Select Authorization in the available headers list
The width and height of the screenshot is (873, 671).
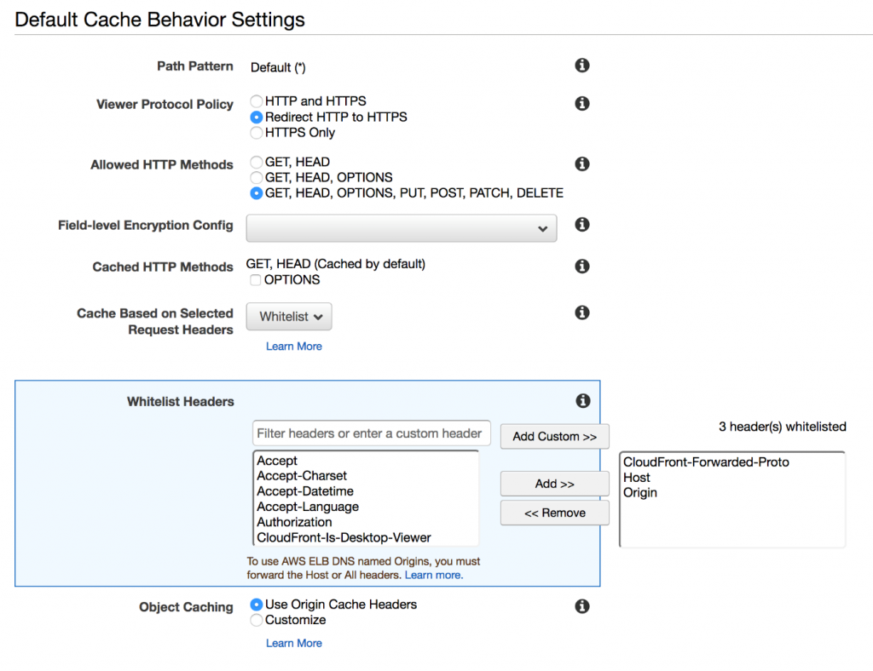[295, 522]
